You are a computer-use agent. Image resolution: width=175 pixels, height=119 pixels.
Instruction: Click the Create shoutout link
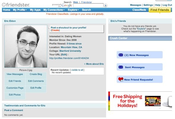55,30
